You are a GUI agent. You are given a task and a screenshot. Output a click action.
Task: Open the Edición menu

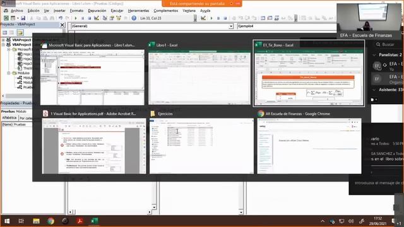coord(33,11)
